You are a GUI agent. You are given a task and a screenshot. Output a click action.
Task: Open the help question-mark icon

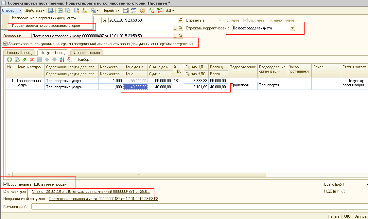(143, 10)
